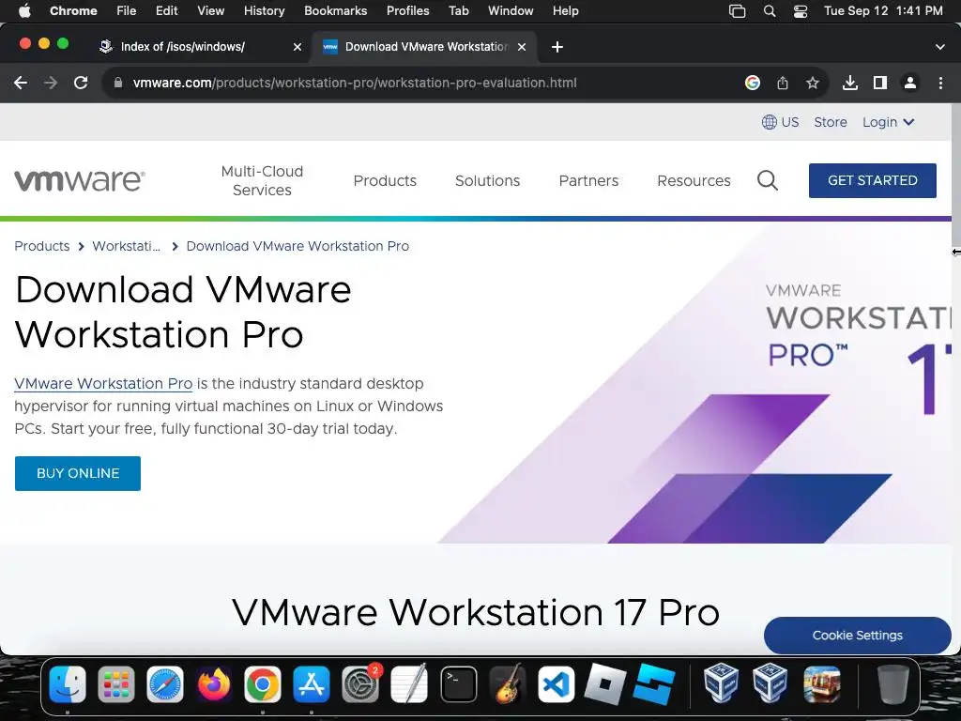Share this page via share icon

783,83
